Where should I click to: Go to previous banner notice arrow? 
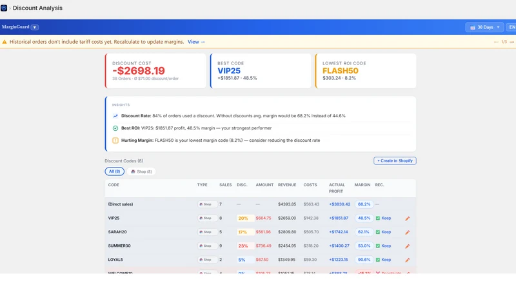pos(496,42)
